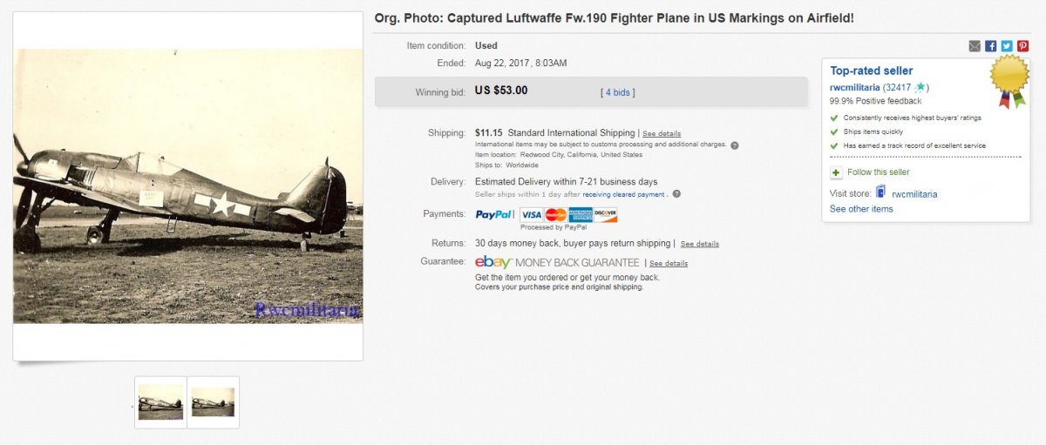The image size is (1046, 445).
Task: Click the customs charges help icon
Action: pos(735,145)
